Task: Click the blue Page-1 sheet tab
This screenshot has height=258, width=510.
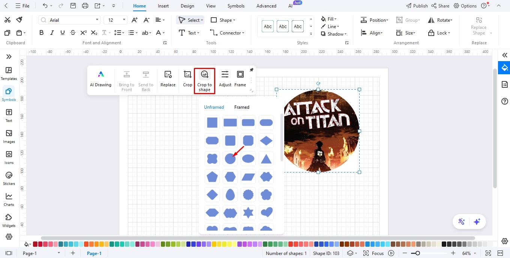Action: click(x=94, y=253)
